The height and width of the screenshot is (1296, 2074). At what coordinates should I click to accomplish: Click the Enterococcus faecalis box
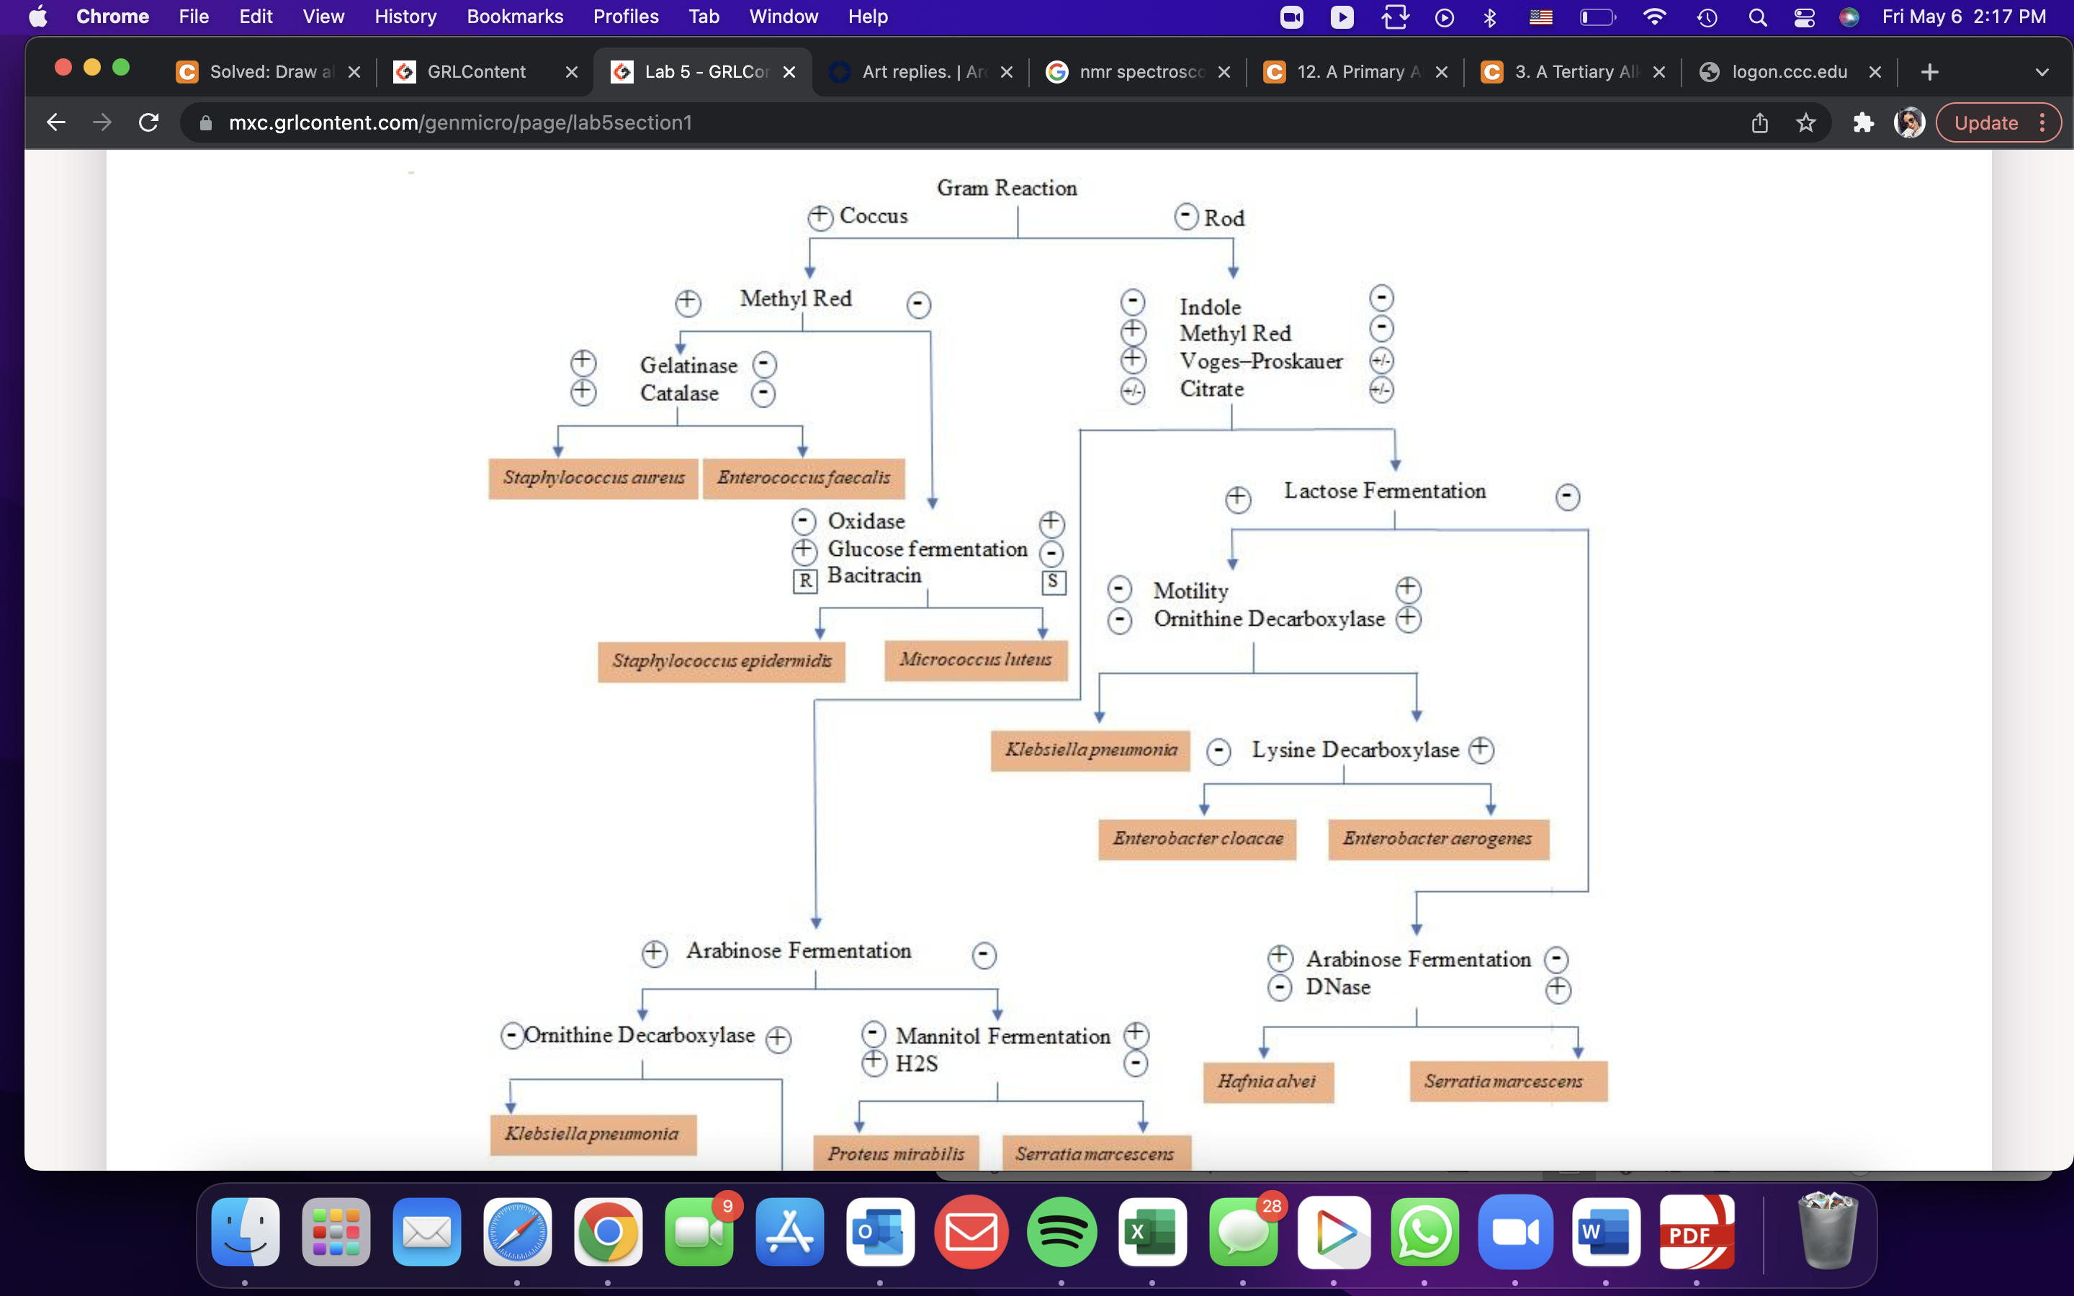coord(803,478)
